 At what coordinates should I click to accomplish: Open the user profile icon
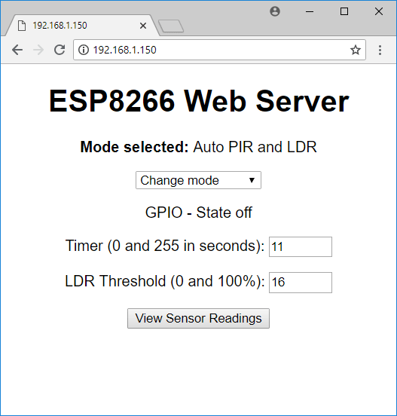(275, 11)
